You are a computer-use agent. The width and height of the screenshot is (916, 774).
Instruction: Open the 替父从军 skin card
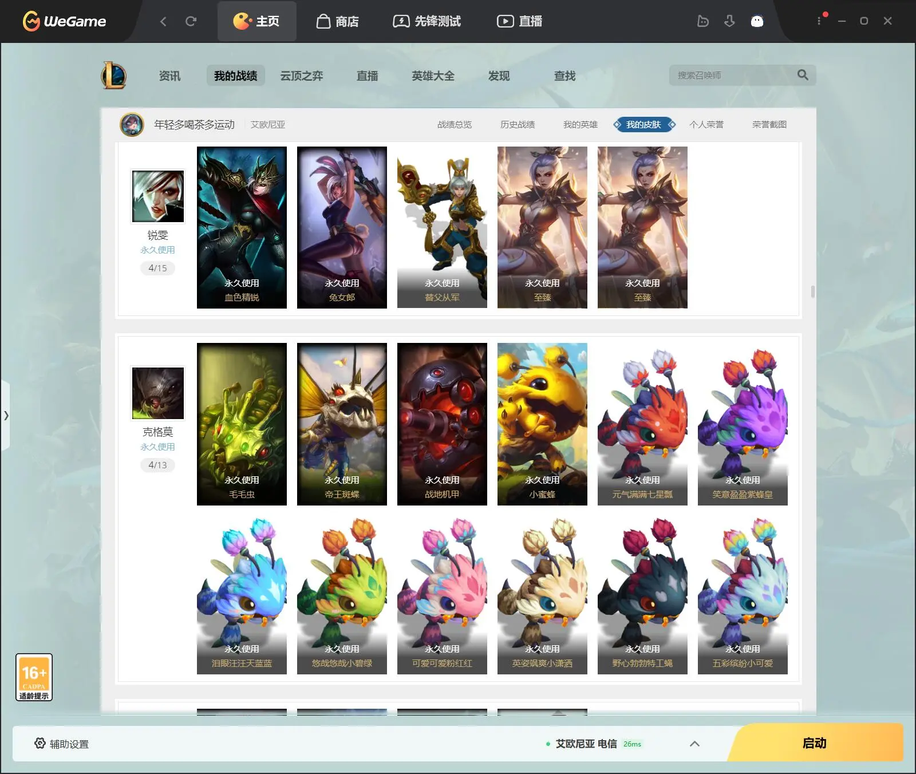pyautogui.click(x=442, y=227)
